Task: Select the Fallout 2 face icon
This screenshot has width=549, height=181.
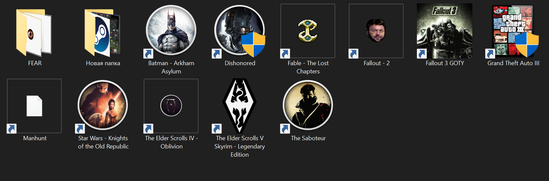Action: tap(376, 31)
